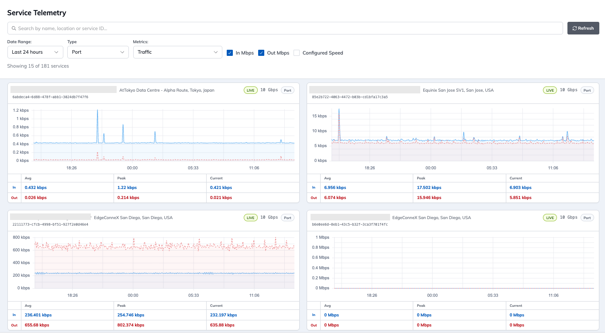Click peak Out value 0.214 kbps
This screenshot has height=333, width=605.
pos(128,198)
